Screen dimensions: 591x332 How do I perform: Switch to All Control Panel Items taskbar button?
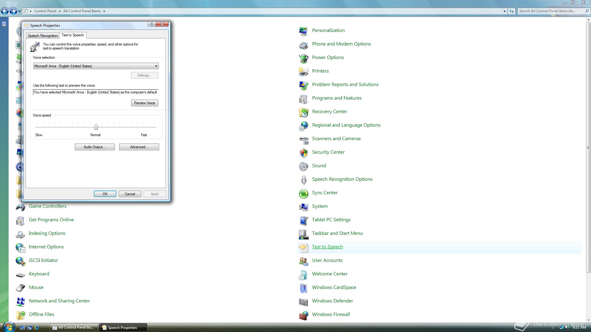pos(74,328)
